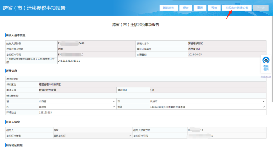Click the 街道乡镇 label cell
Image resolution: width=273 pixels, height=149 pixels.
22,90
